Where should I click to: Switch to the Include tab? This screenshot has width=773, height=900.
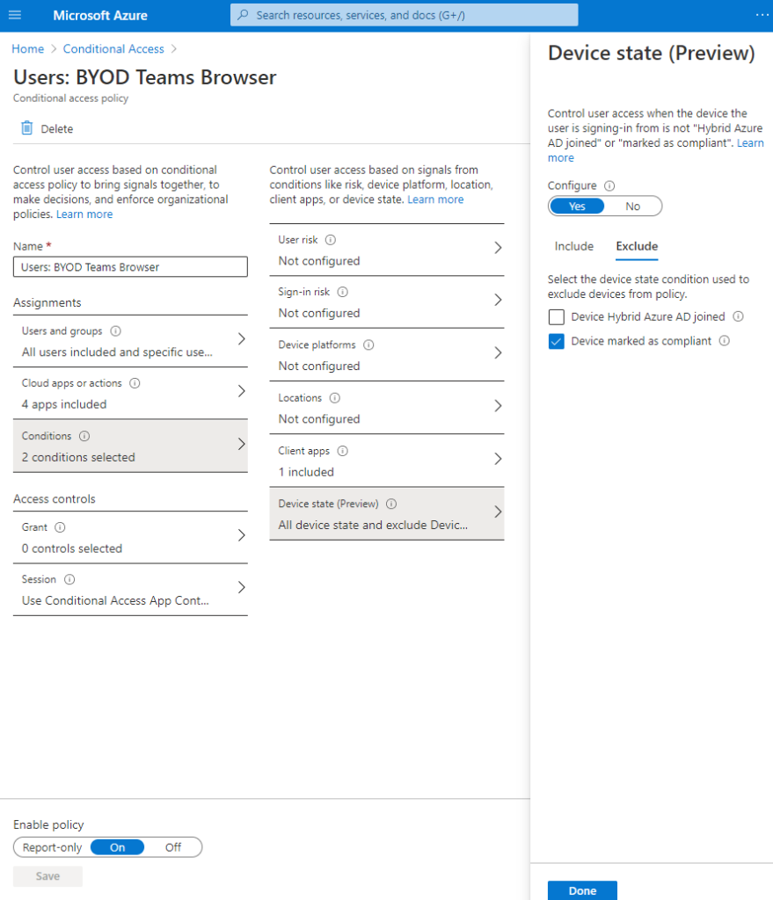coord(573,246)
